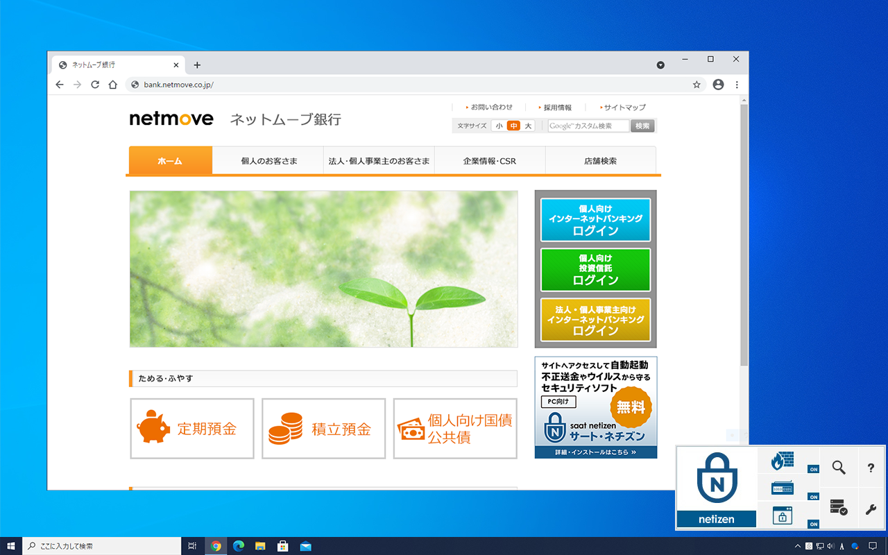Click the seedling hero banner image
Screen dimensions: 888x555
click(323, 269)
